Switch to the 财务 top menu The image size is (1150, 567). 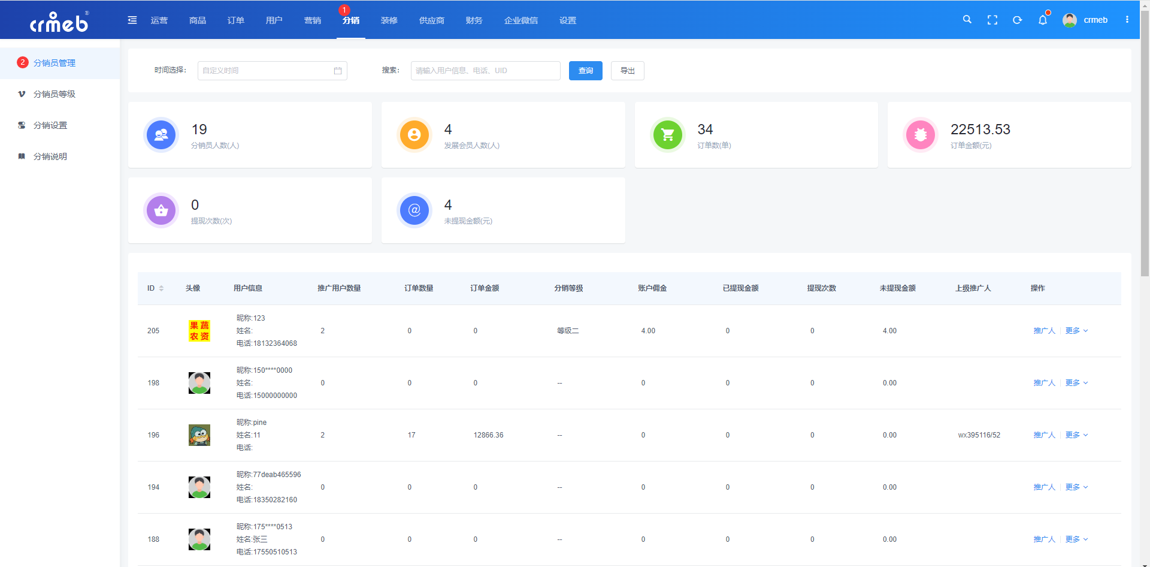tap(474, 20)
